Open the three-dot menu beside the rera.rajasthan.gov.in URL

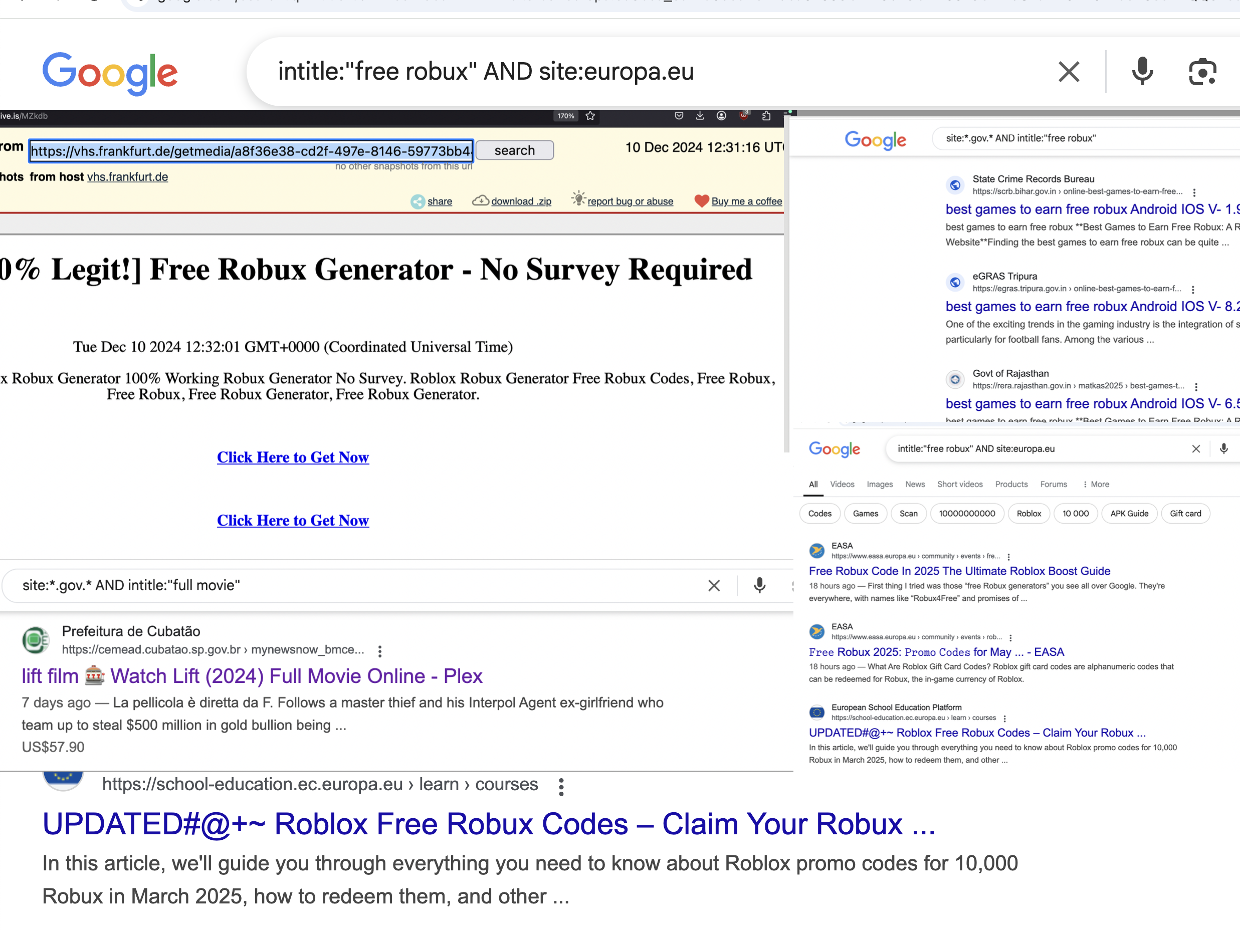click(1196, 387)
